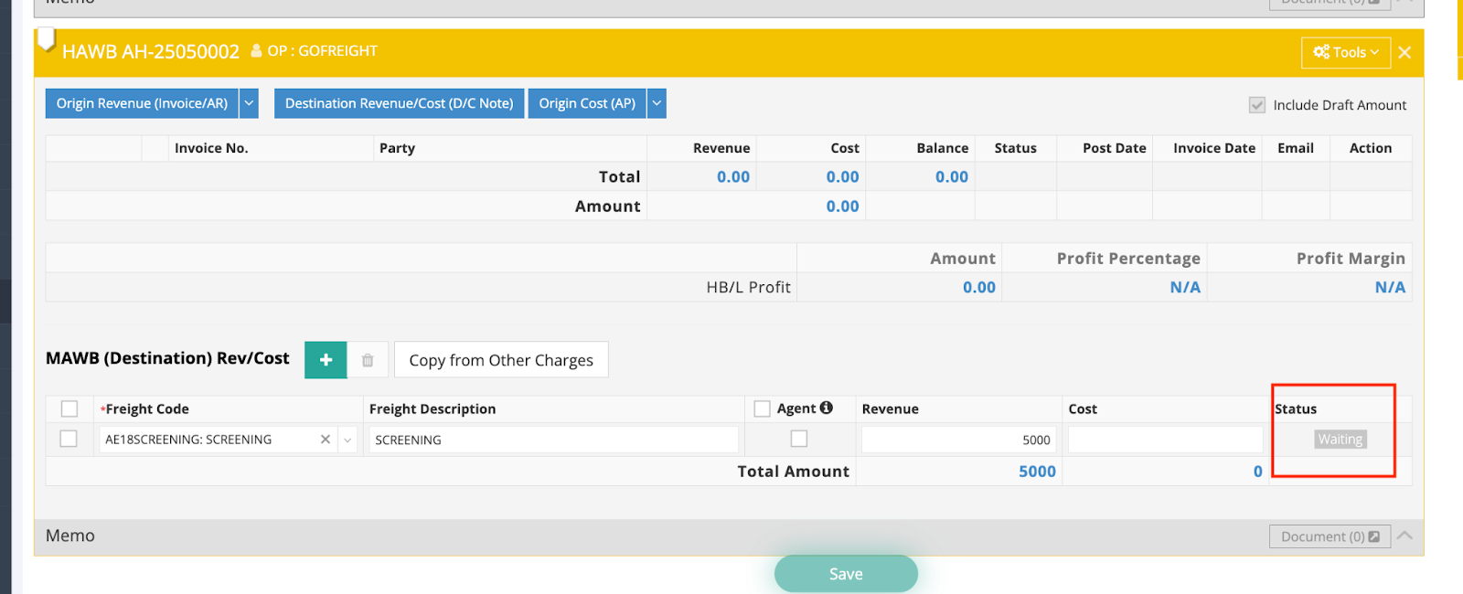
Task: Tick the select-all checkbox in table header
Action: (x=69, y=408)
